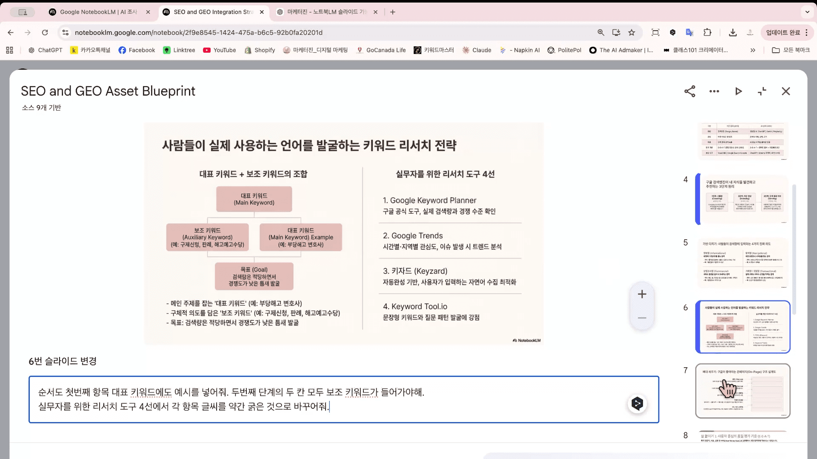The height and width of the screenshot is (459, 817).
Task: Open the browser downloads icon
Action: 733,33
